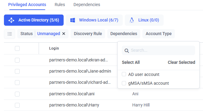This screenshot has height=111, width=203.
Task: Check the Harry account row
Action: (17, 105)
